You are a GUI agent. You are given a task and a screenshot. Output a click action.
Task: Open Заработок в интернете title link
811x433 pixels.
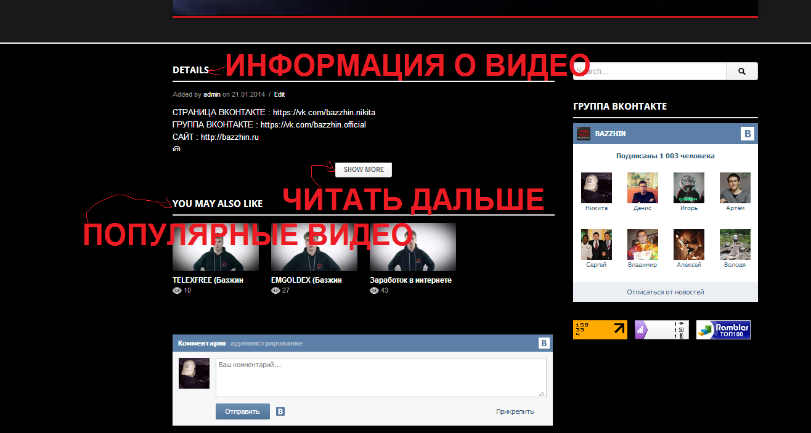coord(411,280)
